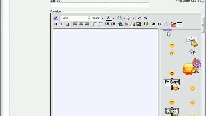This screenshot has width=206, height=116.
Task: Insert email link icon
Action: (x=133, y=24)
